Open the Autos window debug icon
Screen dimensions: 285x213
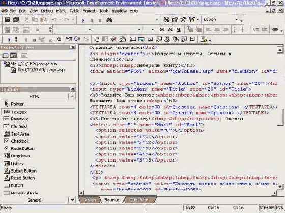(141, 39)
